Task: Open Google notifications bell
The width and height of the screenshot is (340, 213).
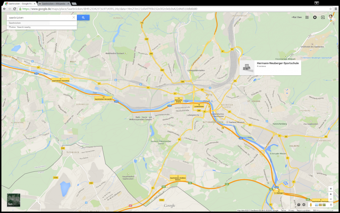Action: (315, 17)
